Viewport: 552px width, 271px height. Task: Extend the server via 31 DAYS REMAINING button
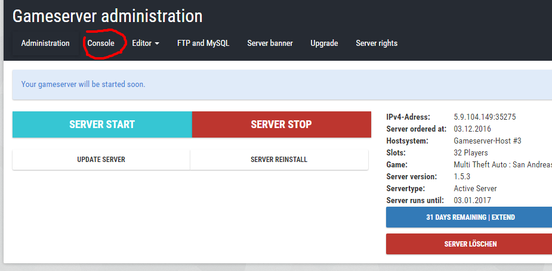(x=470, y=217)
